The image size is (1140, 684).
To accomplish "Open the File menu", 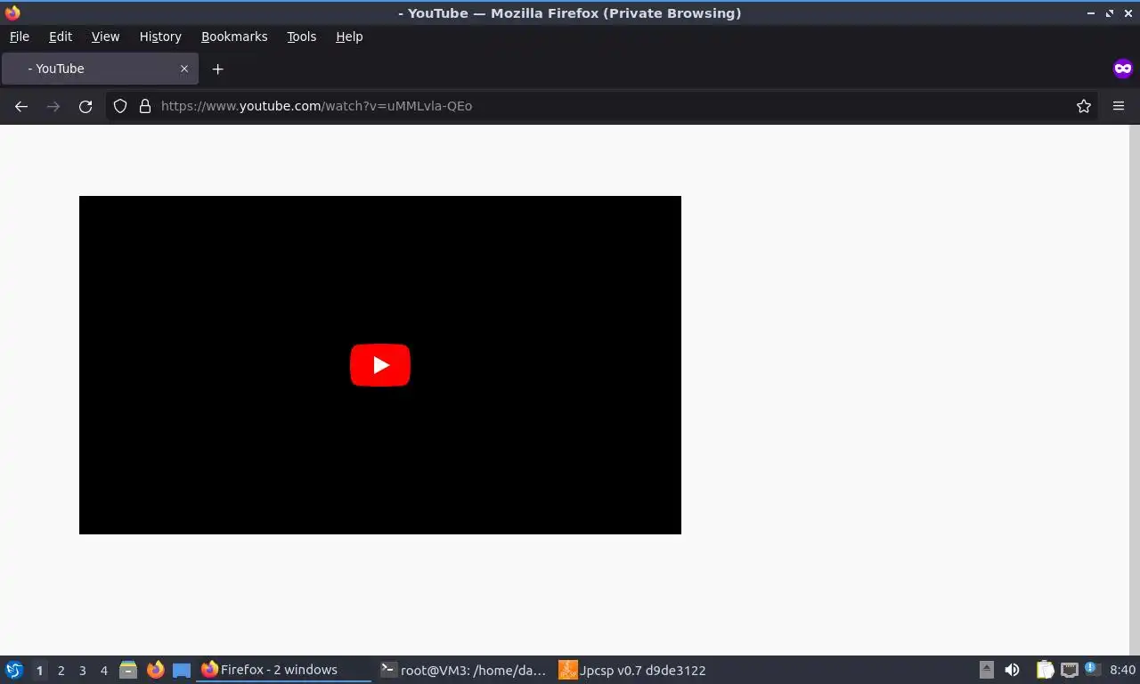I will click(19, 37).
